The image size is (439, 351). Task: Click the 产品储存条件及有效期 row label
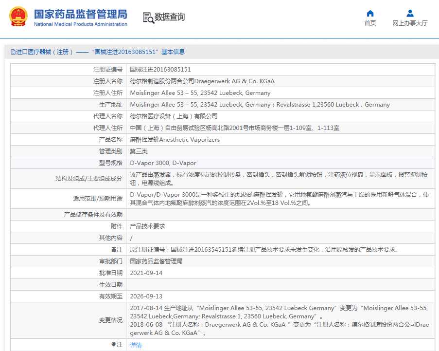(93, 215)
